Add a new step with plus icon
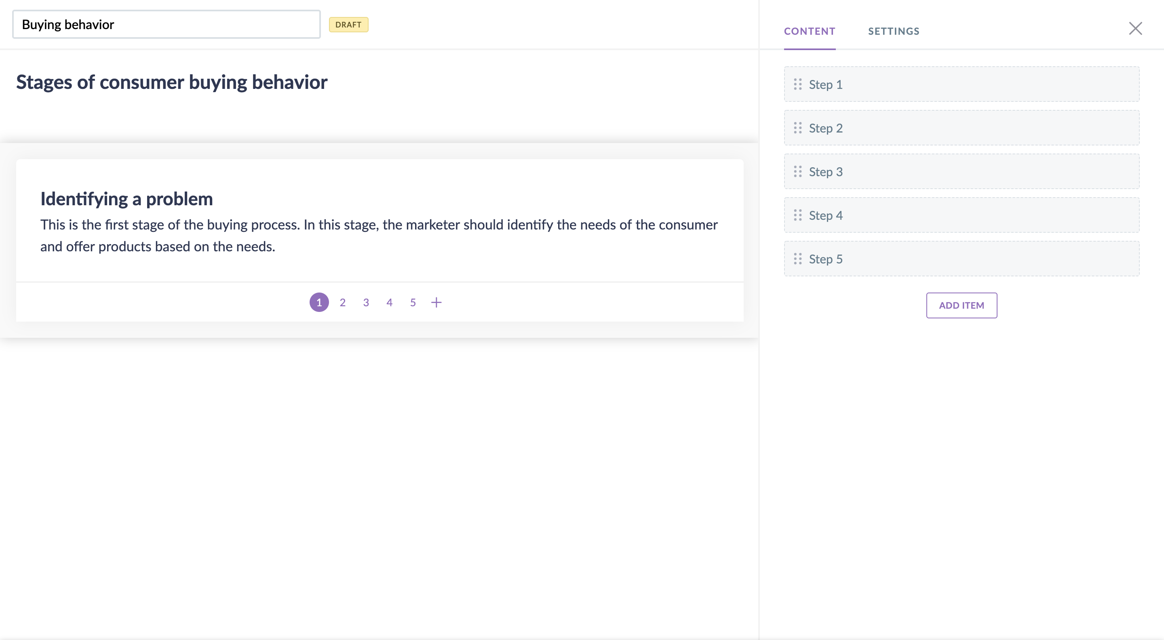This screenshot has height=640, width=1164. 436,303
